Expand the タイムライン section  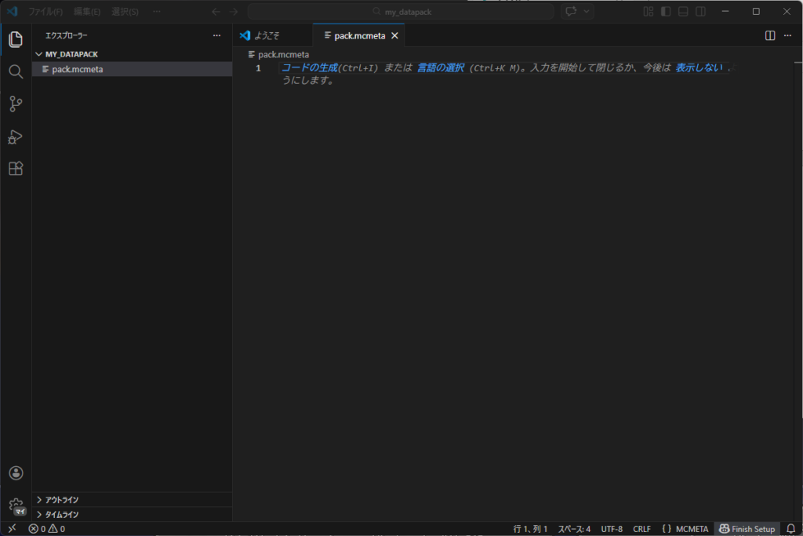63,514
